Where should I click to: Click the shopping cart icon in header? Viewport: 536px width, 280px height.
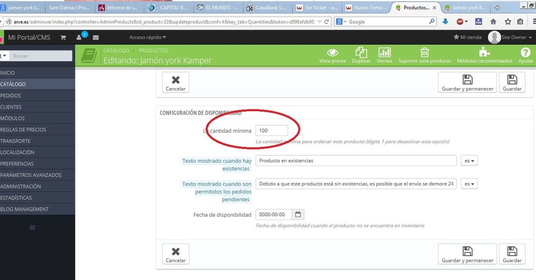click(x=63, y=37)
